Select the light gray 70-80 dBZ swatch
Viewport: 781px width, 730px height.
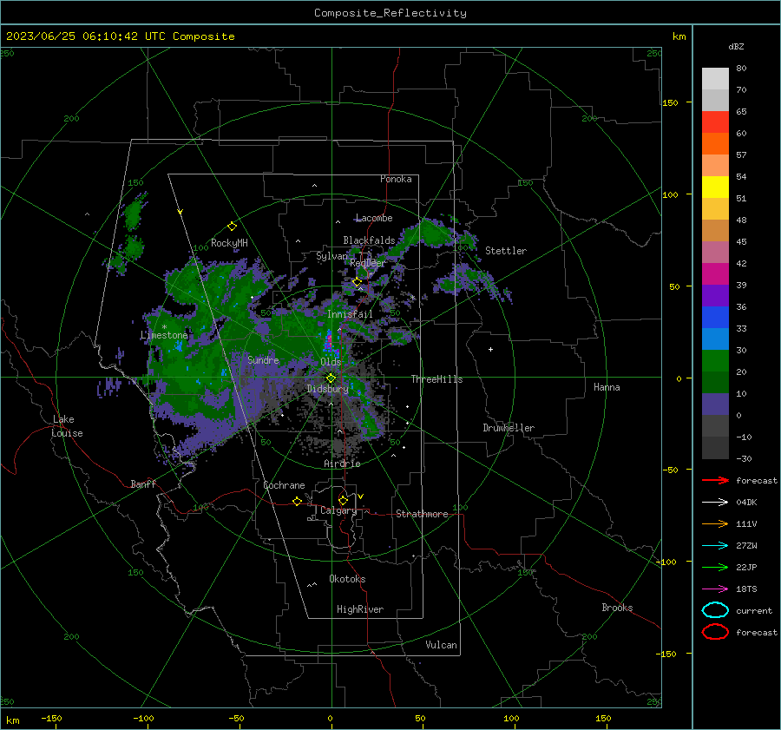715,79
